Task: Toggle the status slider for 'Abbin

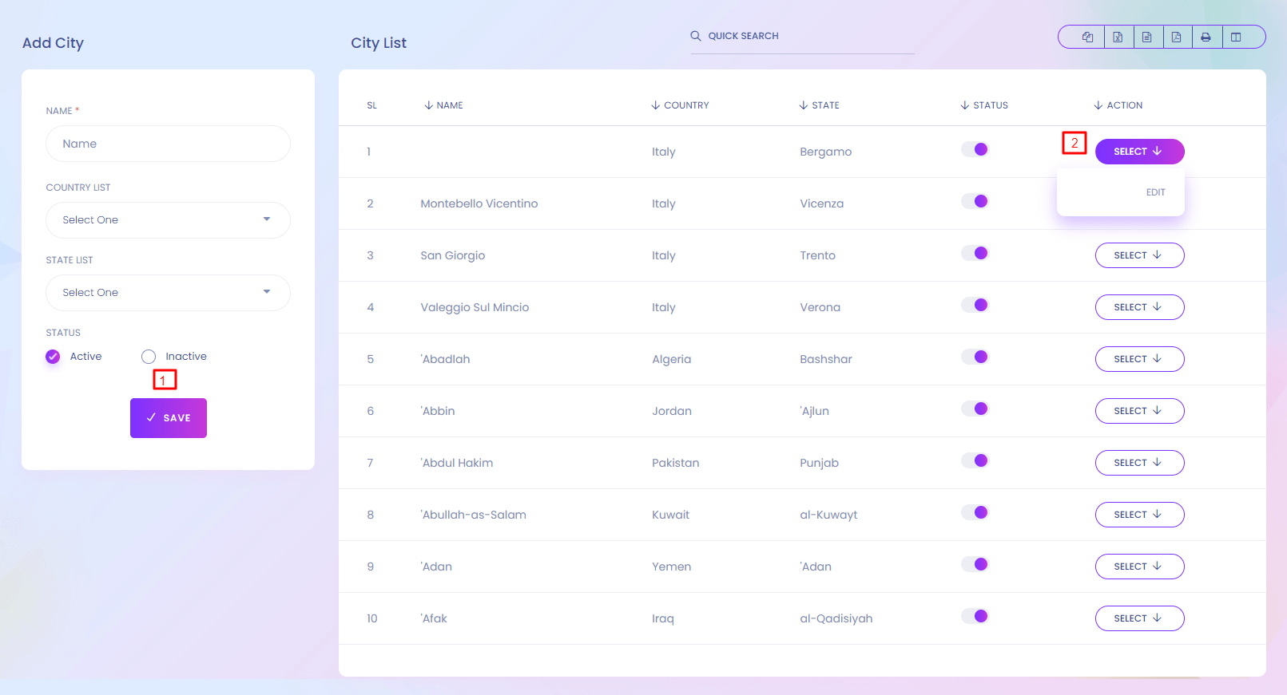Action: coord(975,409)
